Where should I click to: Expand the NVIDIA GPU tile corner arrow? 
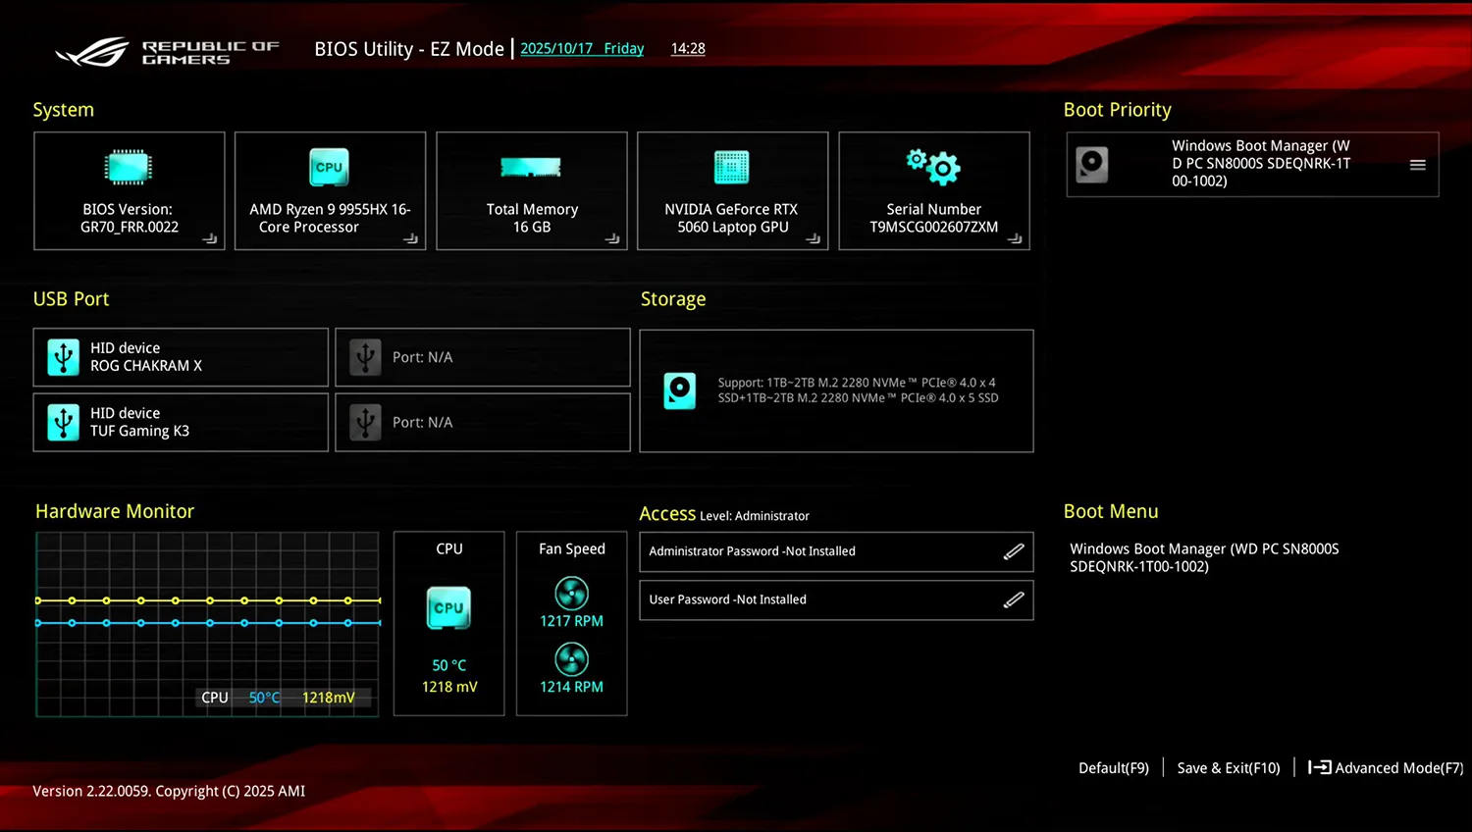pos(812,240)
